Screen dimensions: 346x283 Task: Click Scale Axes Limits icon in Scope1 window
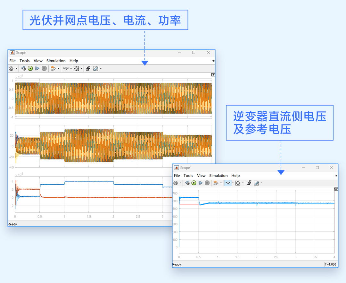click(238, 183)
